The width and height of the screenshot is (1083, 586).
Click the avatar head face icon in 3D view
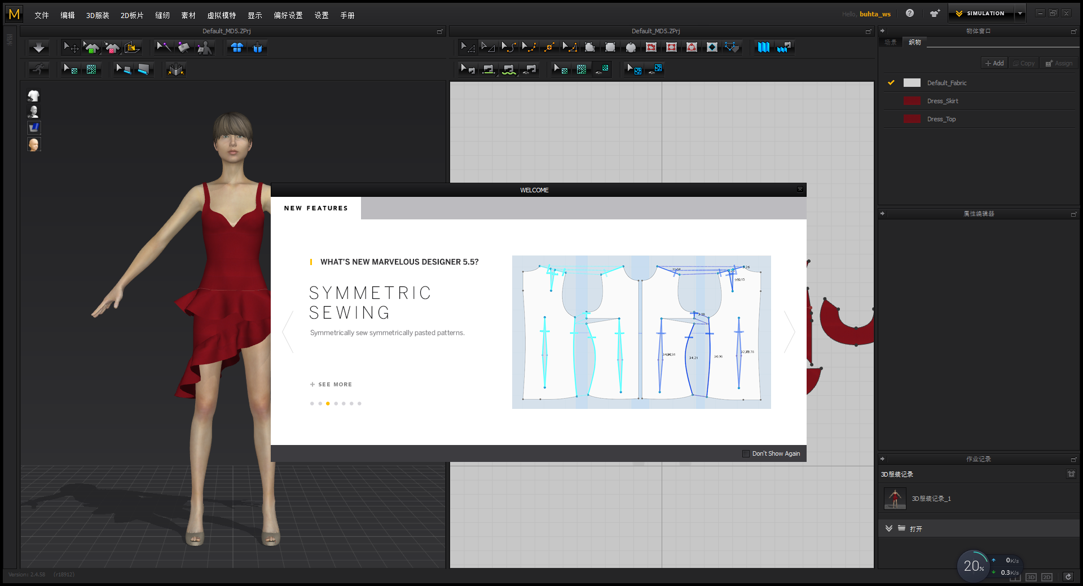pos(34,144)
